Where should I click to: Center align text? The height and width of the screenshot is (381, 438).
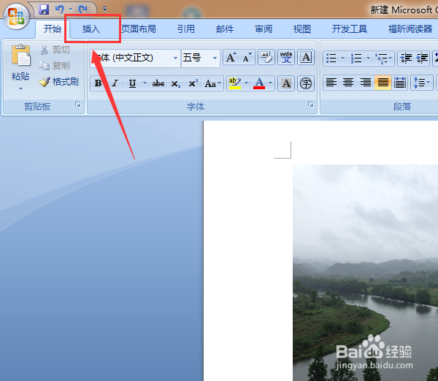coord(348,83)
